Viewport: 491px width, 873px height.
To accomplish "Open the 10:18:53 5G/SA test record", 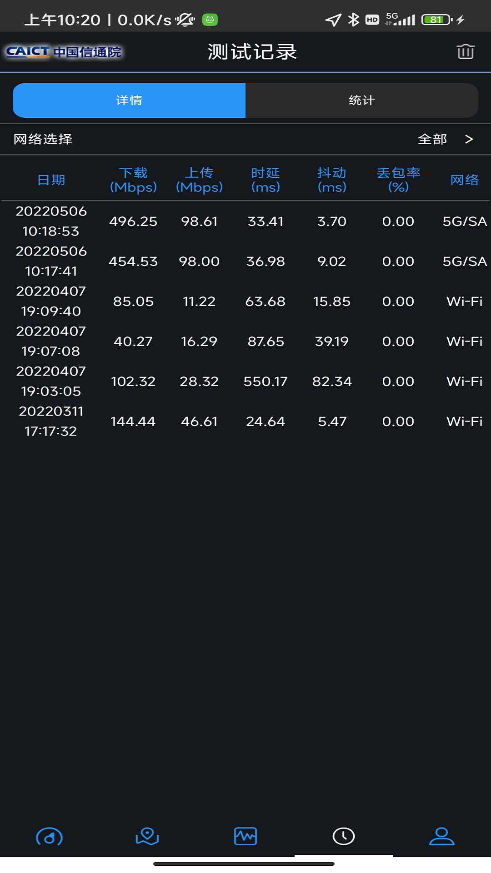I will 245,221.
